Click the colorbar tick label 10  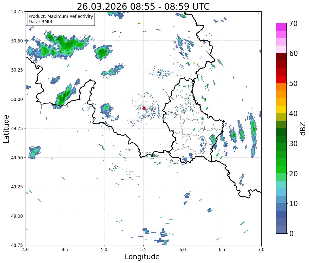(x=293, y=203)
